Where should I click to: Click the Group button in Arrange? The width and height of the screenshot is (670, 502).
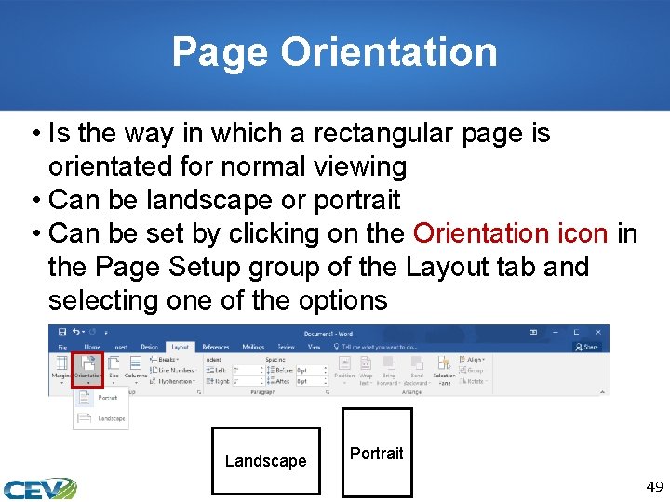(471, 370)
